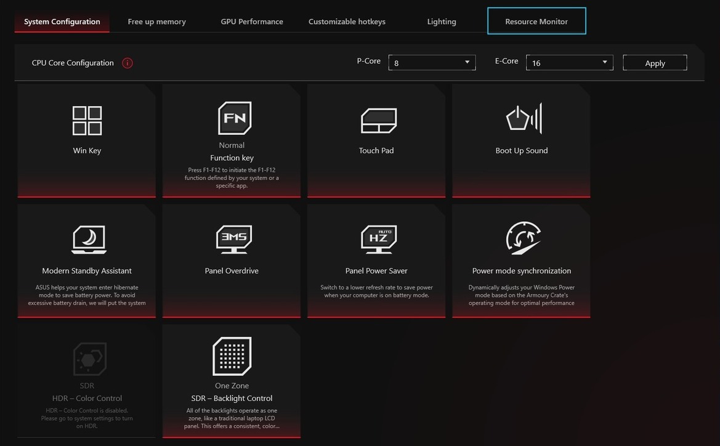Click the SDR Backlight Control grid icon

(x=232, y=356)
